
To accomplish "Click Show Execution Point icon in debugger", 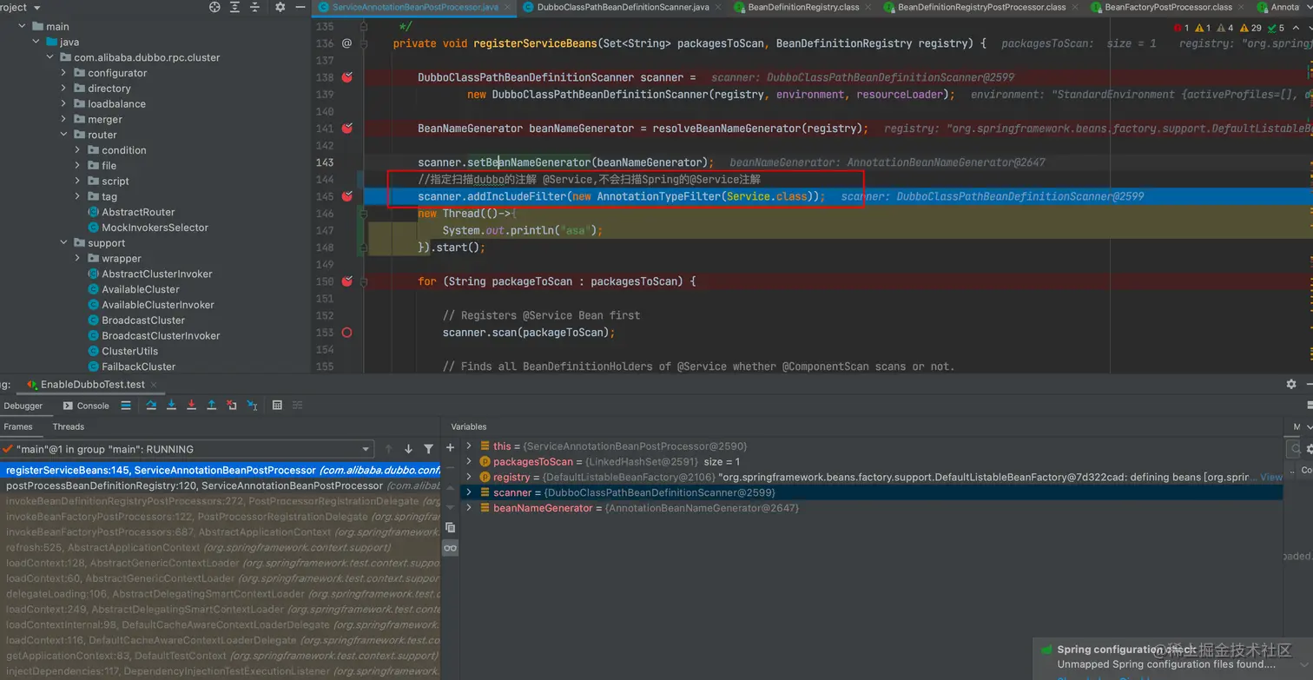I will pos(126,406).
